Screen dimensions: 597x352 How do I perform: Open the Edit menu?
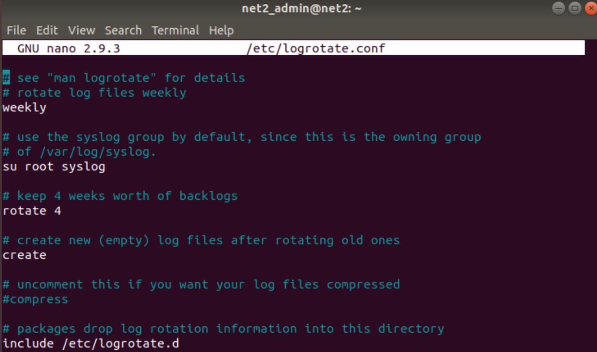[x=47, y=30]
